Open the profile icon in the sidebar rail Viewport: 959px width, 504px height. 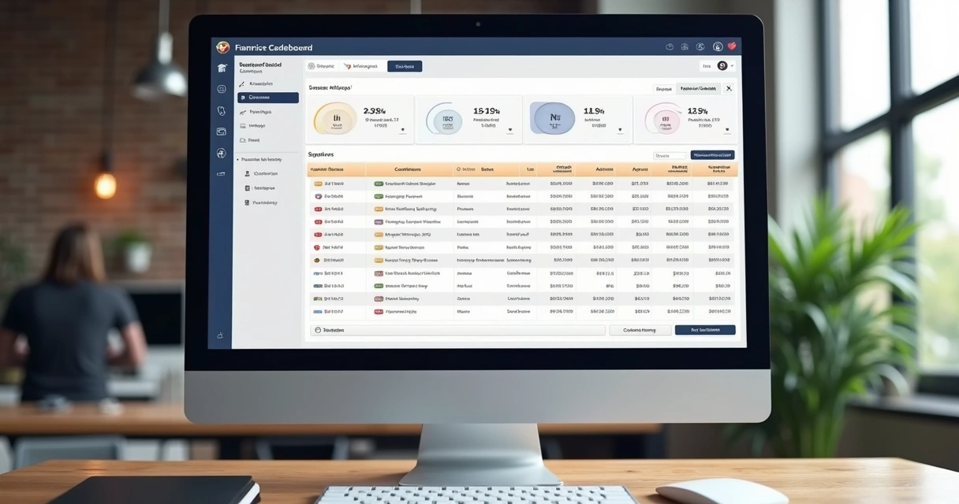[x=221, y=154]
